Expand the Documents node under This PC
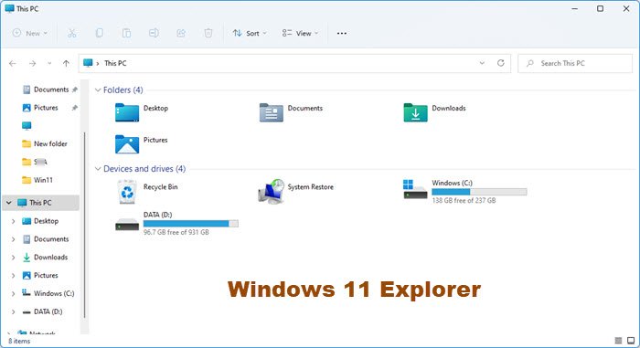 [x=13, y=239]
